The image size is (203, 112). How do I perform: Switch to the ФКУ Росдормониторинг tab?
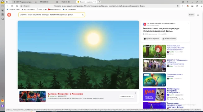click(23, 2)
